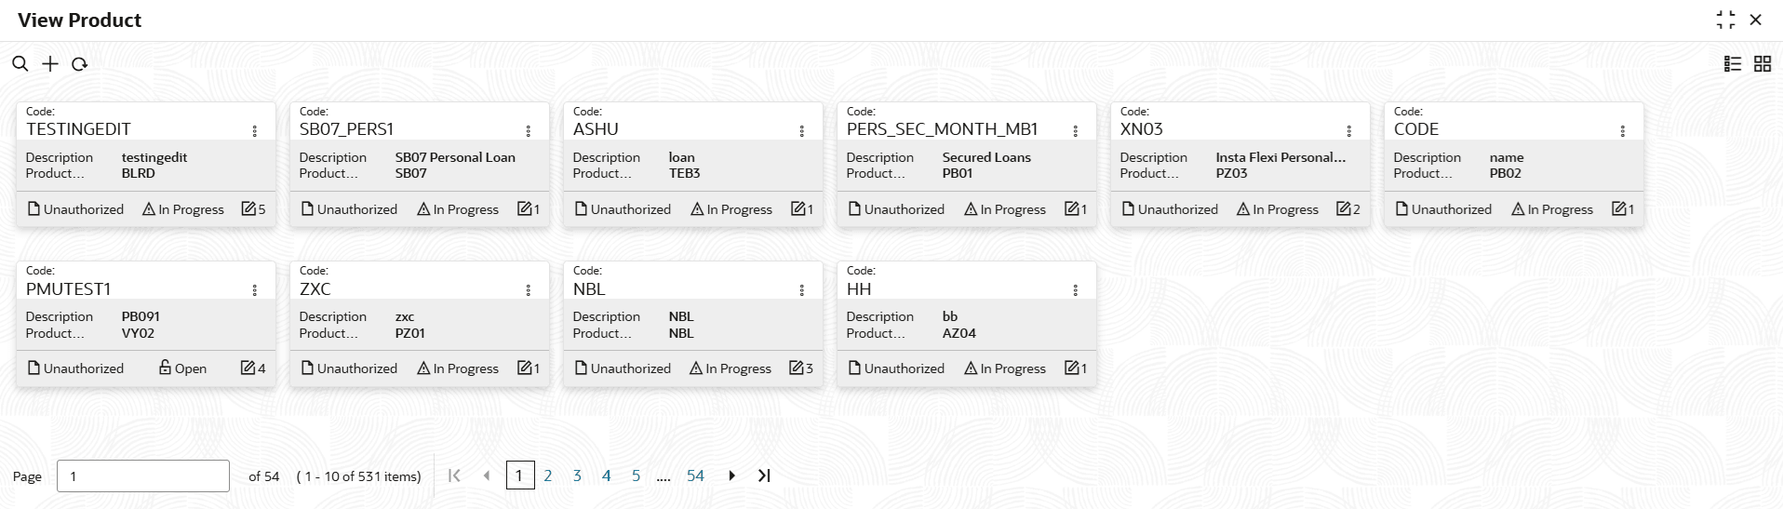Click In Progress warning icon on ASHU card
Image resolution: width=1783 pixels, height=509 pixels.
point(697,209)
